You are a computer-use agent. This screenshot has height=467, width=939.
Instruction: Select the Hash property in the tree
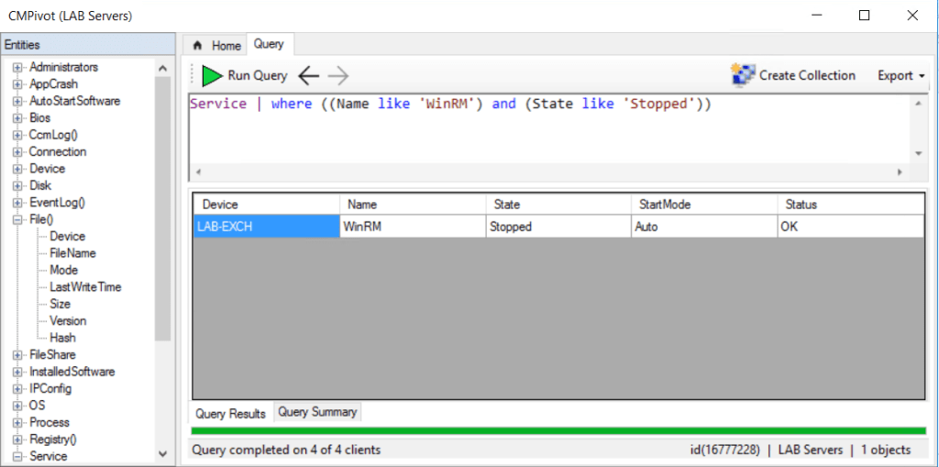(62, 338)
